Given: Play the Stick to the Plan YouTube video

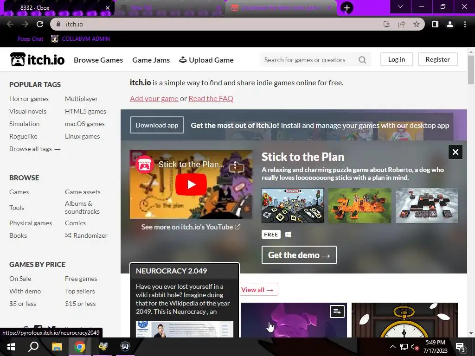Looking at the screenshot, I should tap(191, 184).
